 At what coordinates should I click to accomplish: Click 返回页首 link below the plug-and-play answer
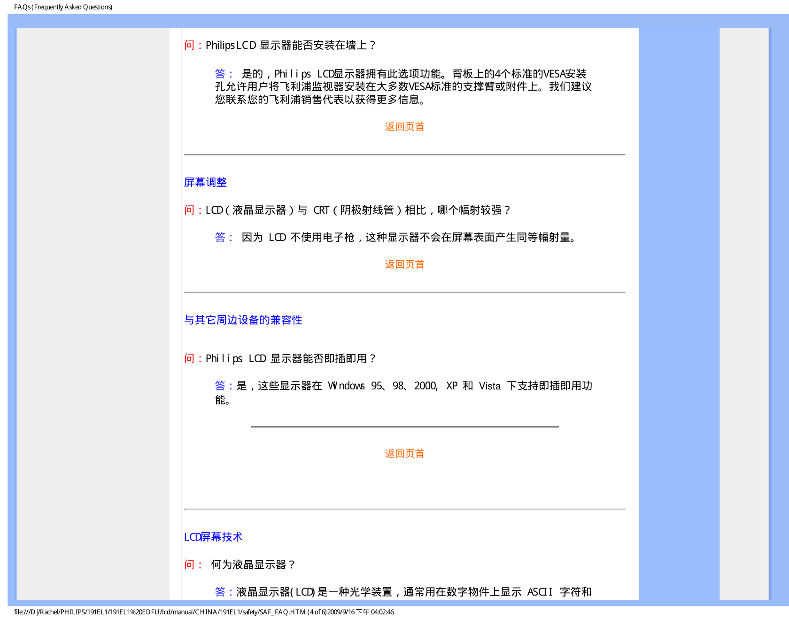[x=404, y=454]
